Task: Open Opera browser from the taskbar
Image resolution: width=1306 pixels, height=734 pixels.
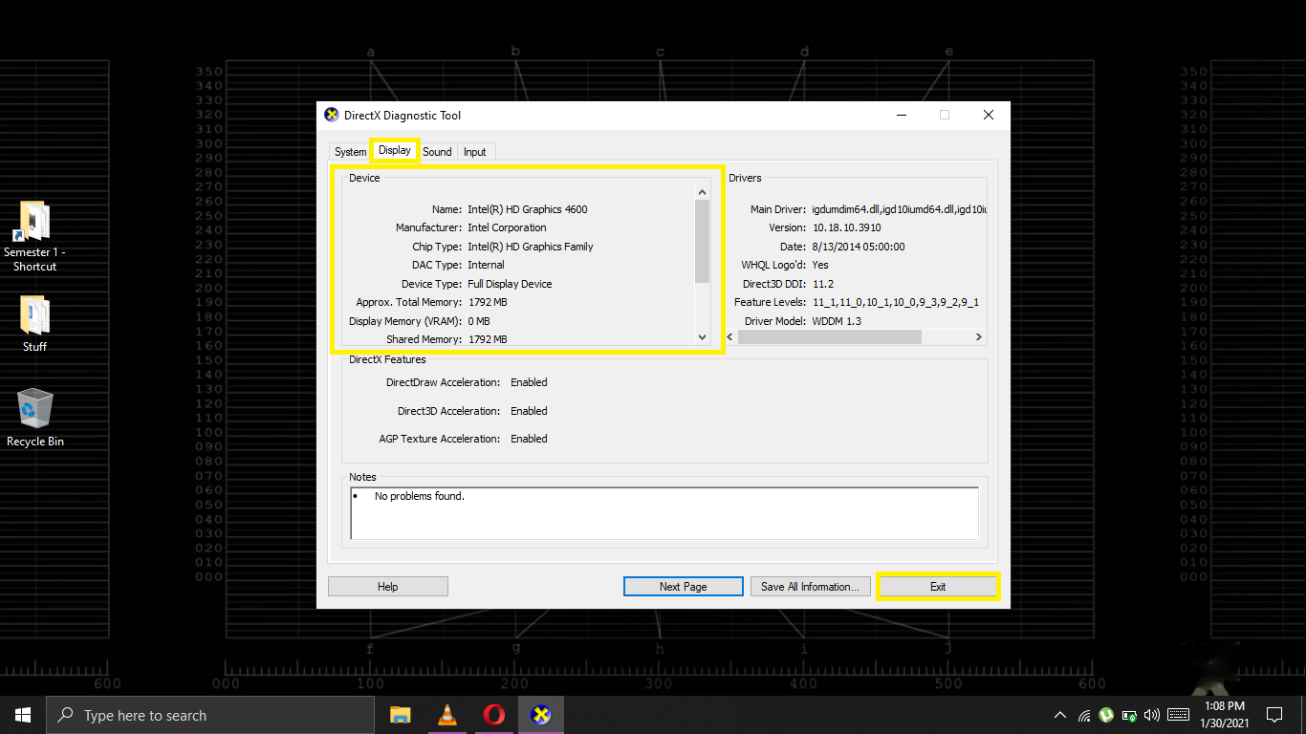Action: click(x=493, y=715)
